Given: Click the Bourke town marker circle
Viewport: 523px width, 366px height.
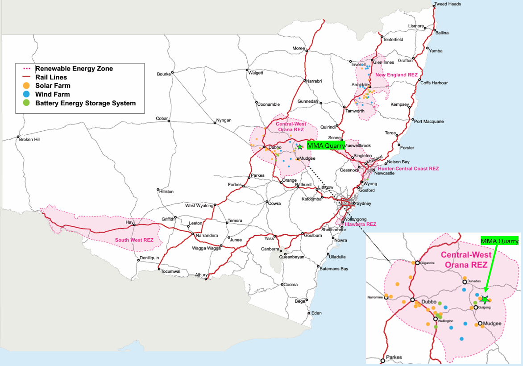Looking at the screenshot, I should [x=172, y=74].
